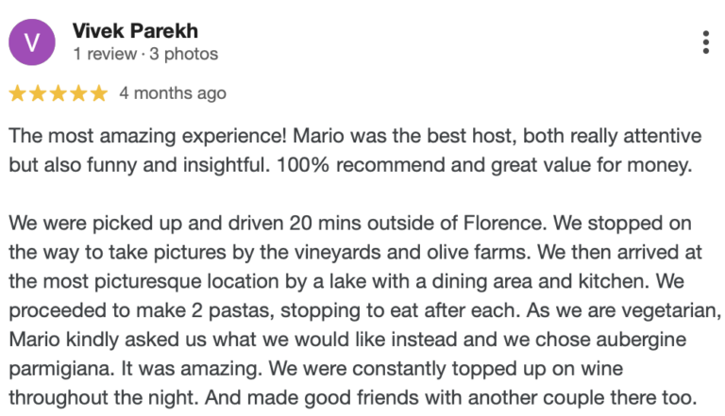Click 'The most amazing experience!' opening sentence
The image size is (725, 416).
coord(148,137)
